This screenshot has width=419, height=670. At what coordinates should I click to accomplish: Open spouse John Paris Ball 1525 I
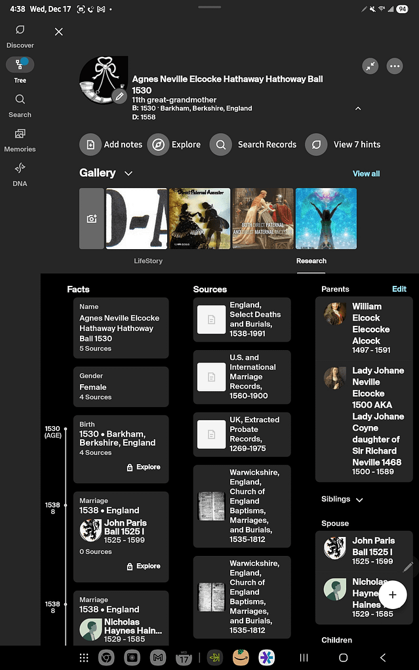click(x=364, y=551)
